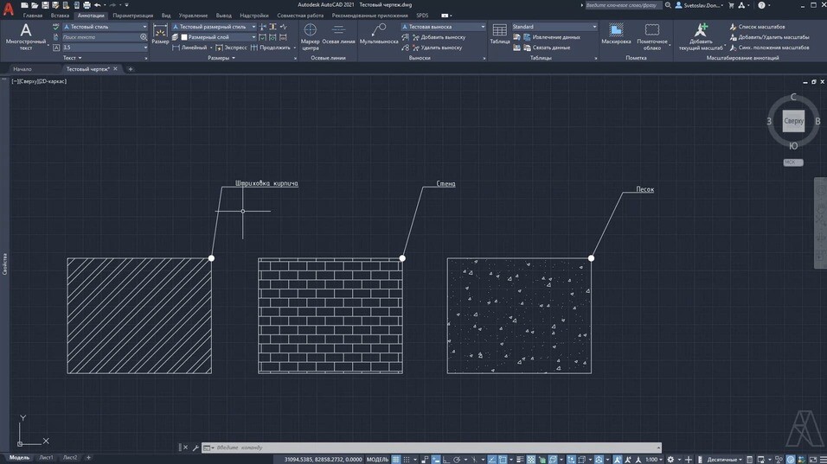Viewport: 827px width, 464px height.
Task: Open the Главная ribbon tab
Action: (33, 16)
